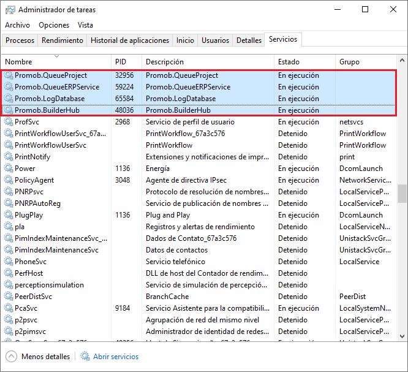This screenshot has height=372, width=408.
Task: Click the PrintWorkflowUserSvc_67a... gear icon
Action: point(9,134)
